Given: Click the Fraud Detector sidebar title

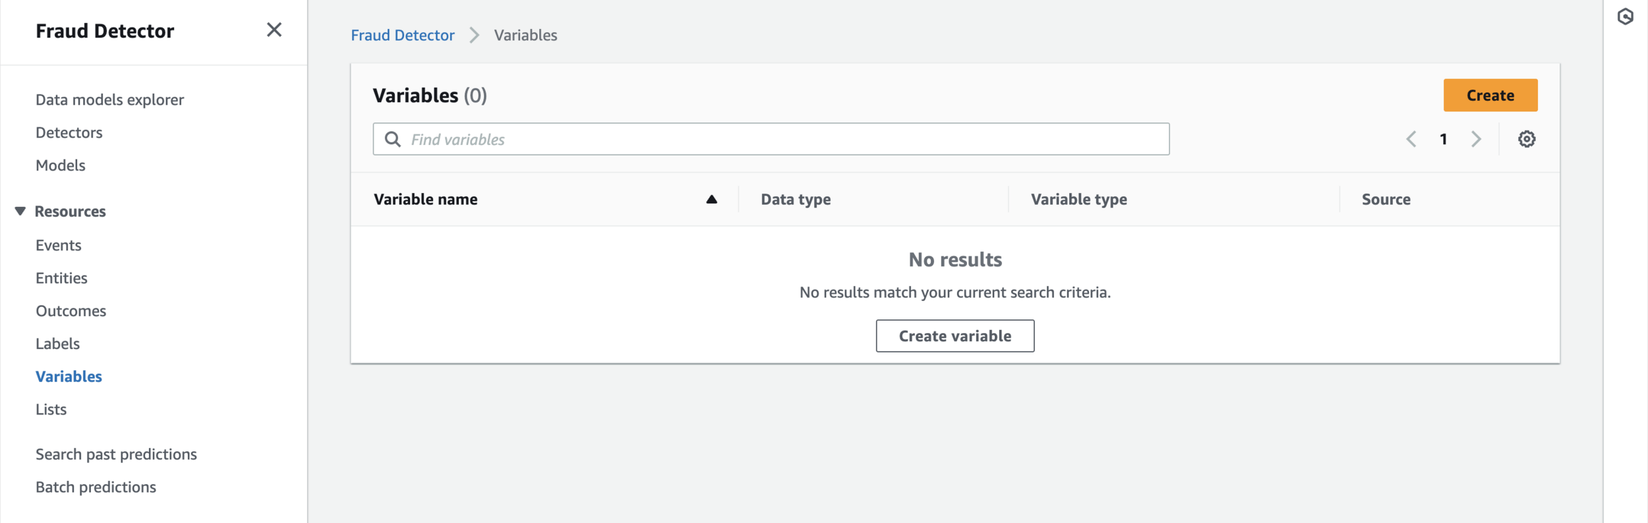Looking at the screenshot, I should coord(105,31).
